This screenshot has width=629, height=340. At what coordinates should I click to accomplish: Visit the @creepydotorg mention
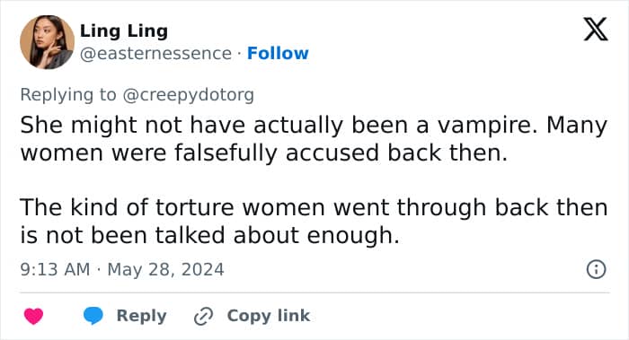pyautogui.click(x=188, y=95)
